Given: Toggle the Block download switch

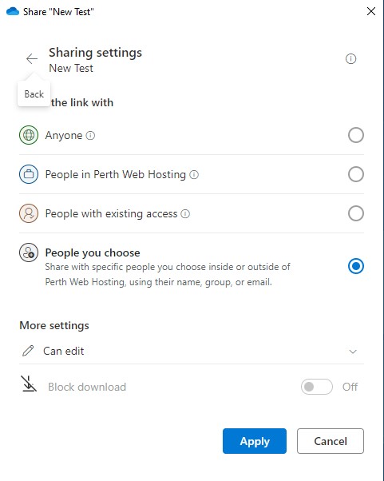Looking at the screenshot, I should [x=317, y=387].
